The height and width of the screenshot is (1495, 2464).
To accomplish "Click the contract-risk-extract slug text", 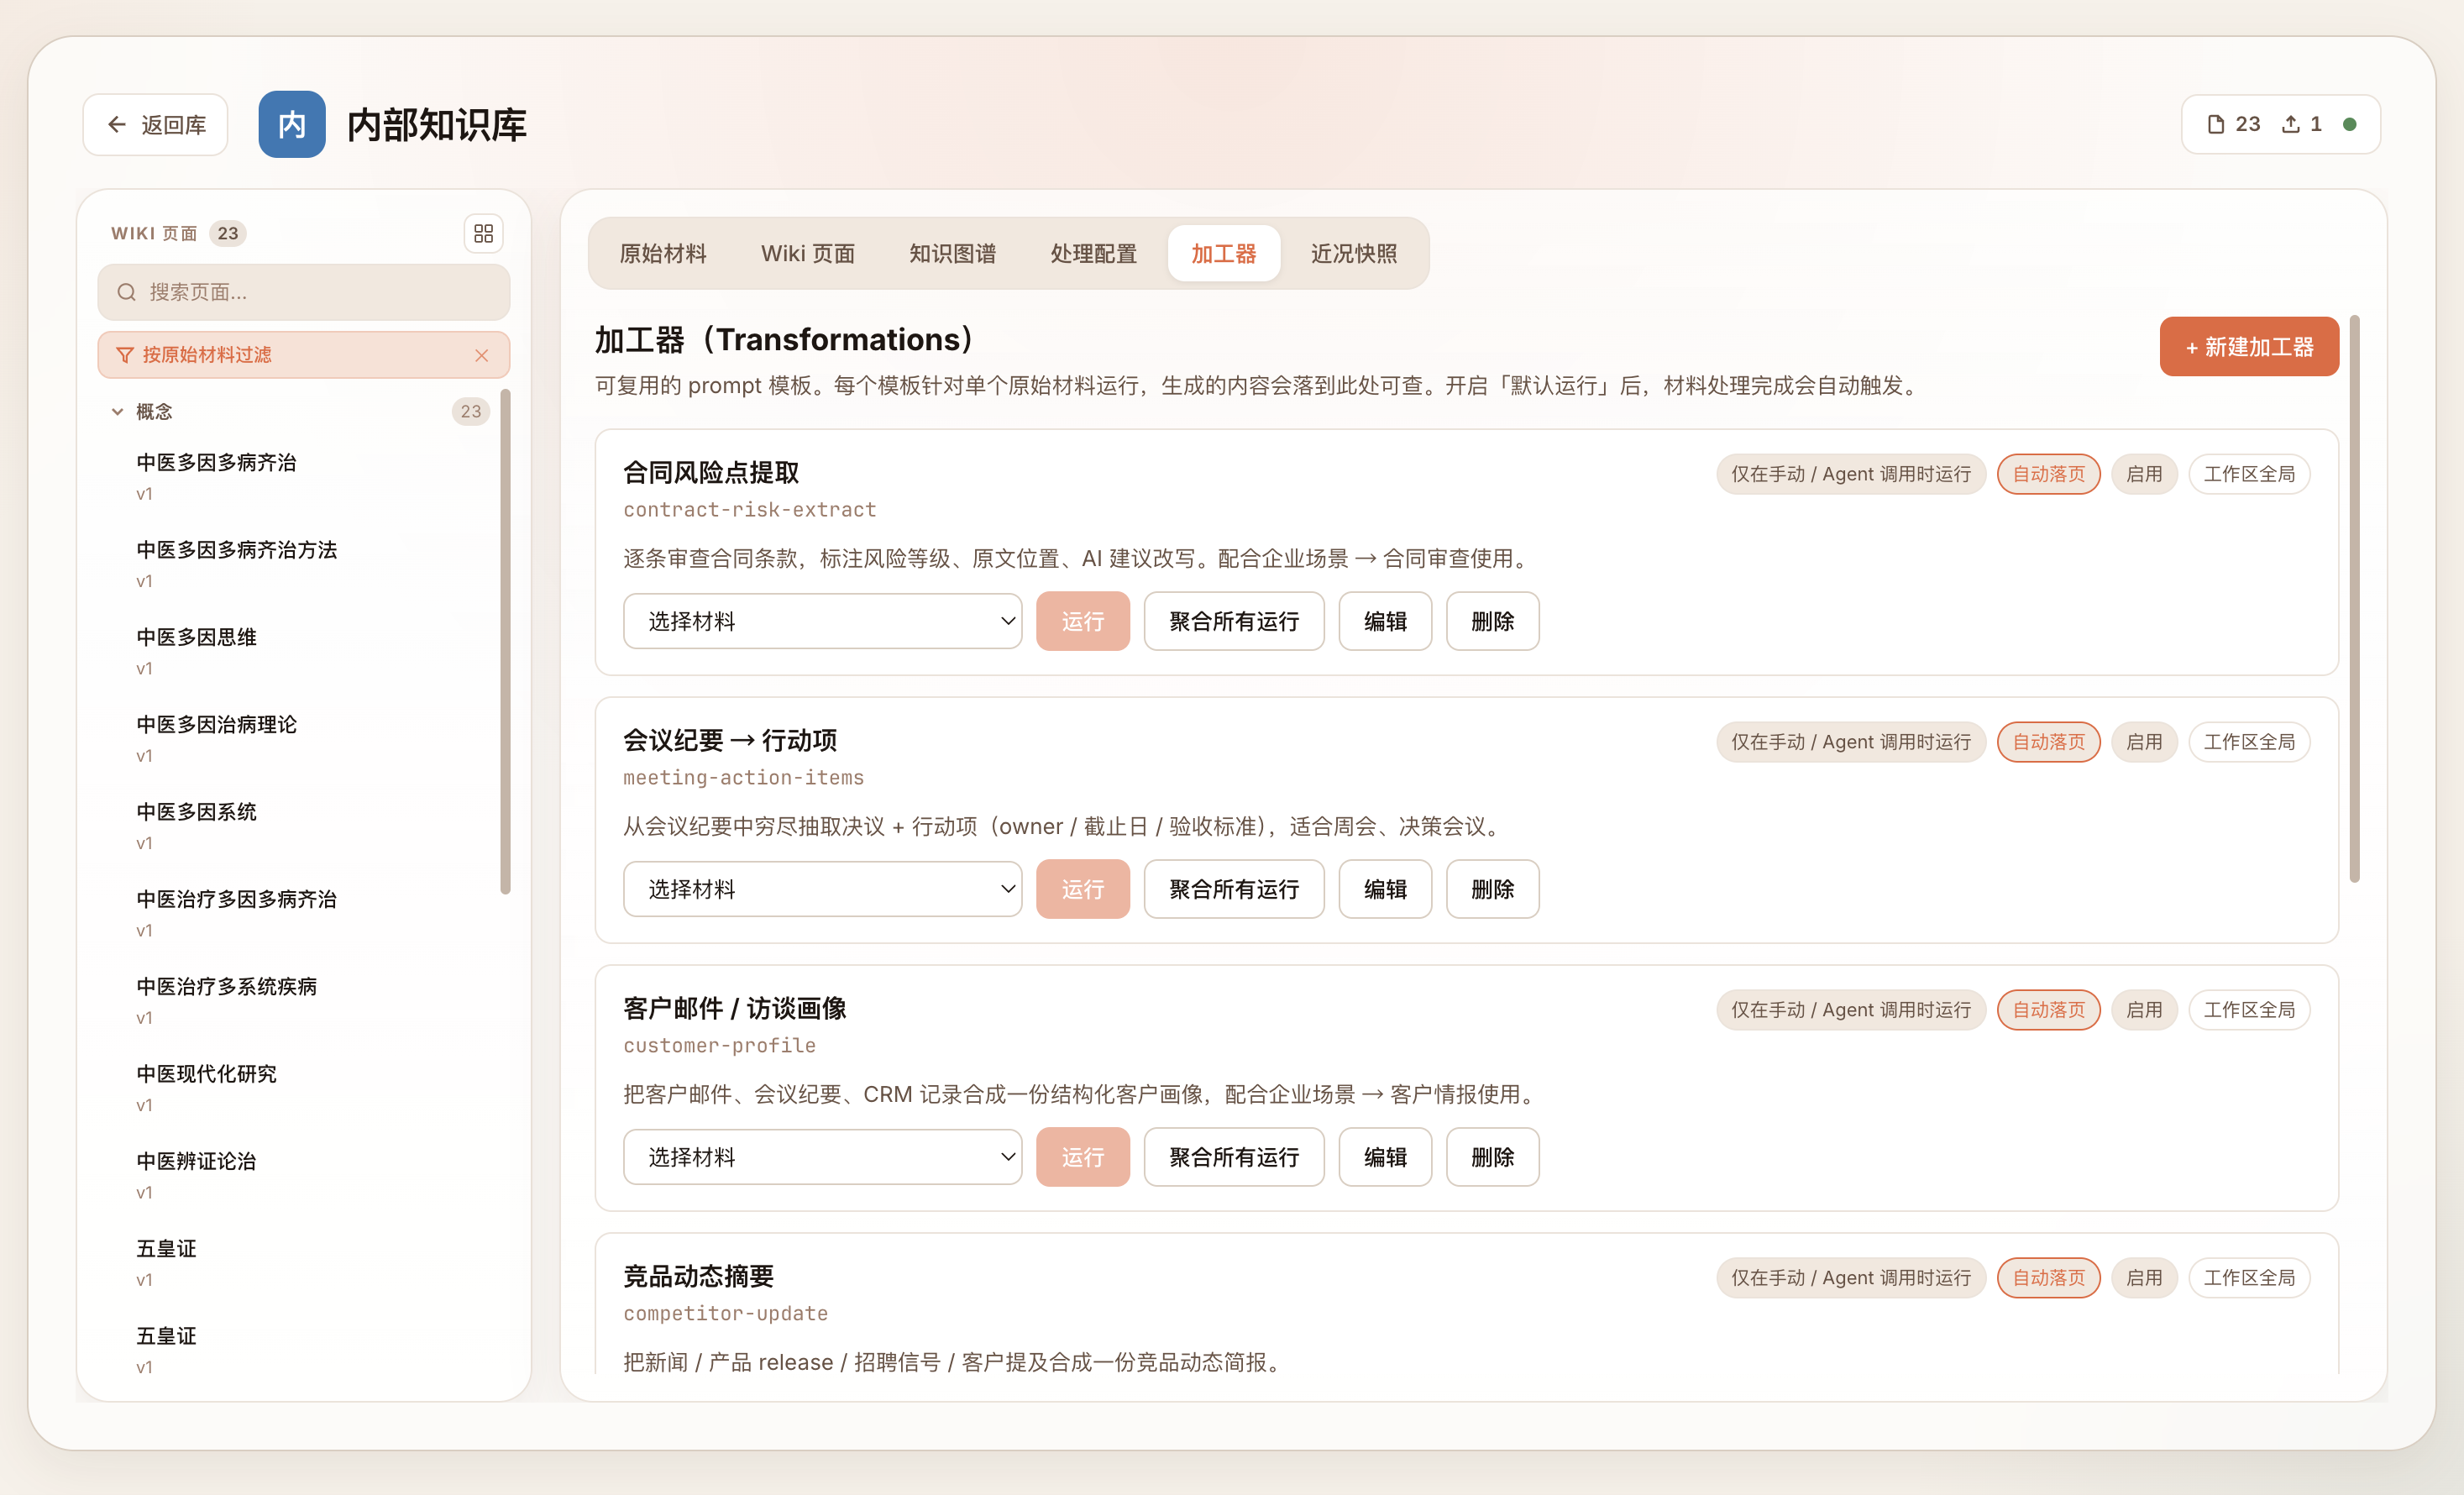I will 749,509.
